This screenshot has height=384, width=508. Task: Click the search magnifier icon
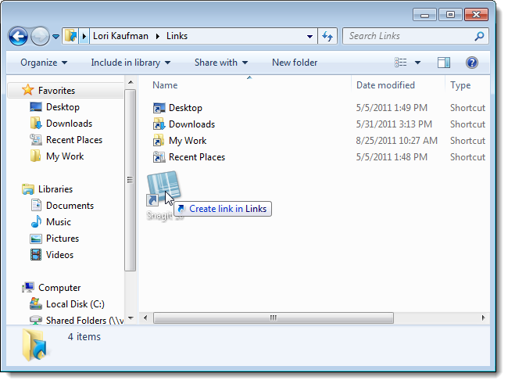click(480, 36)
